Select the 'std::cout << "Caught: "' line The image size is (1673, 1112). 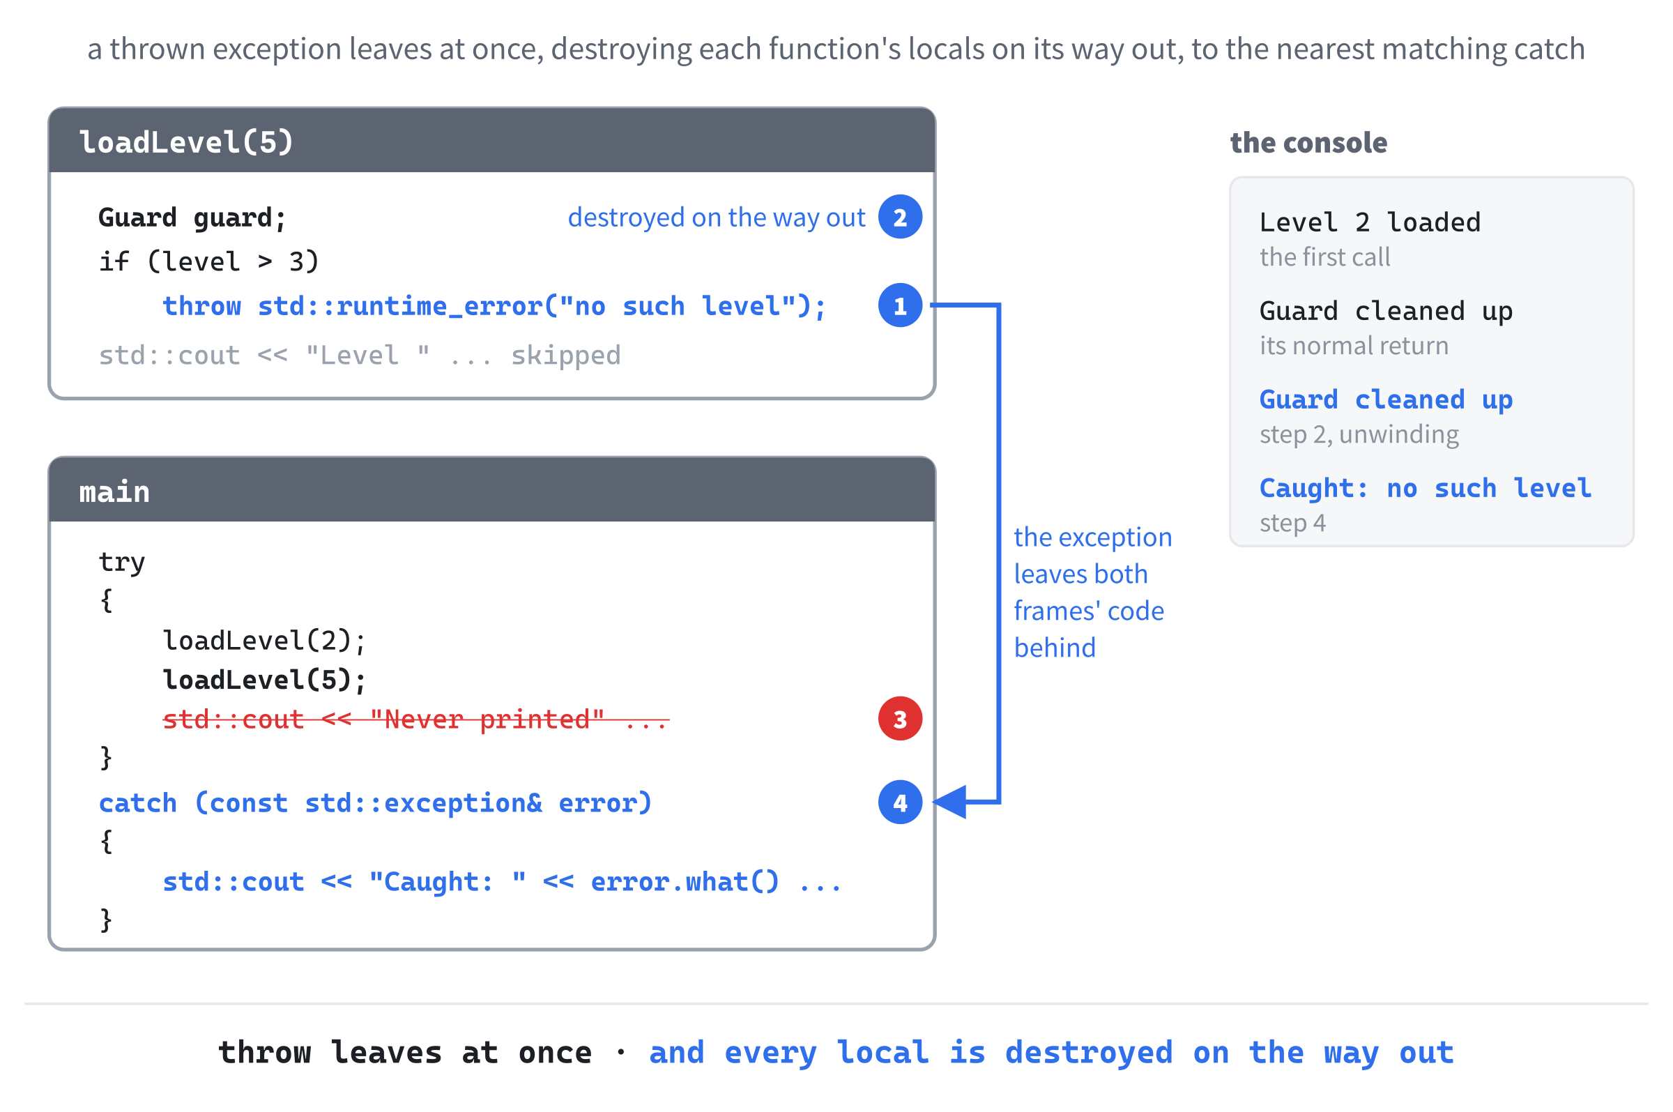[502, 881]
